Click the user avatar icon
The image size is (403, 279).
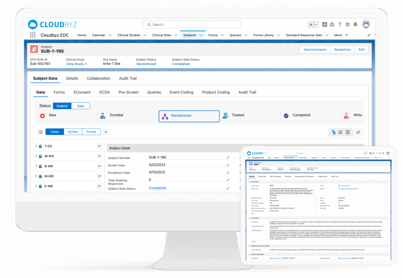(x=366, y=25)
